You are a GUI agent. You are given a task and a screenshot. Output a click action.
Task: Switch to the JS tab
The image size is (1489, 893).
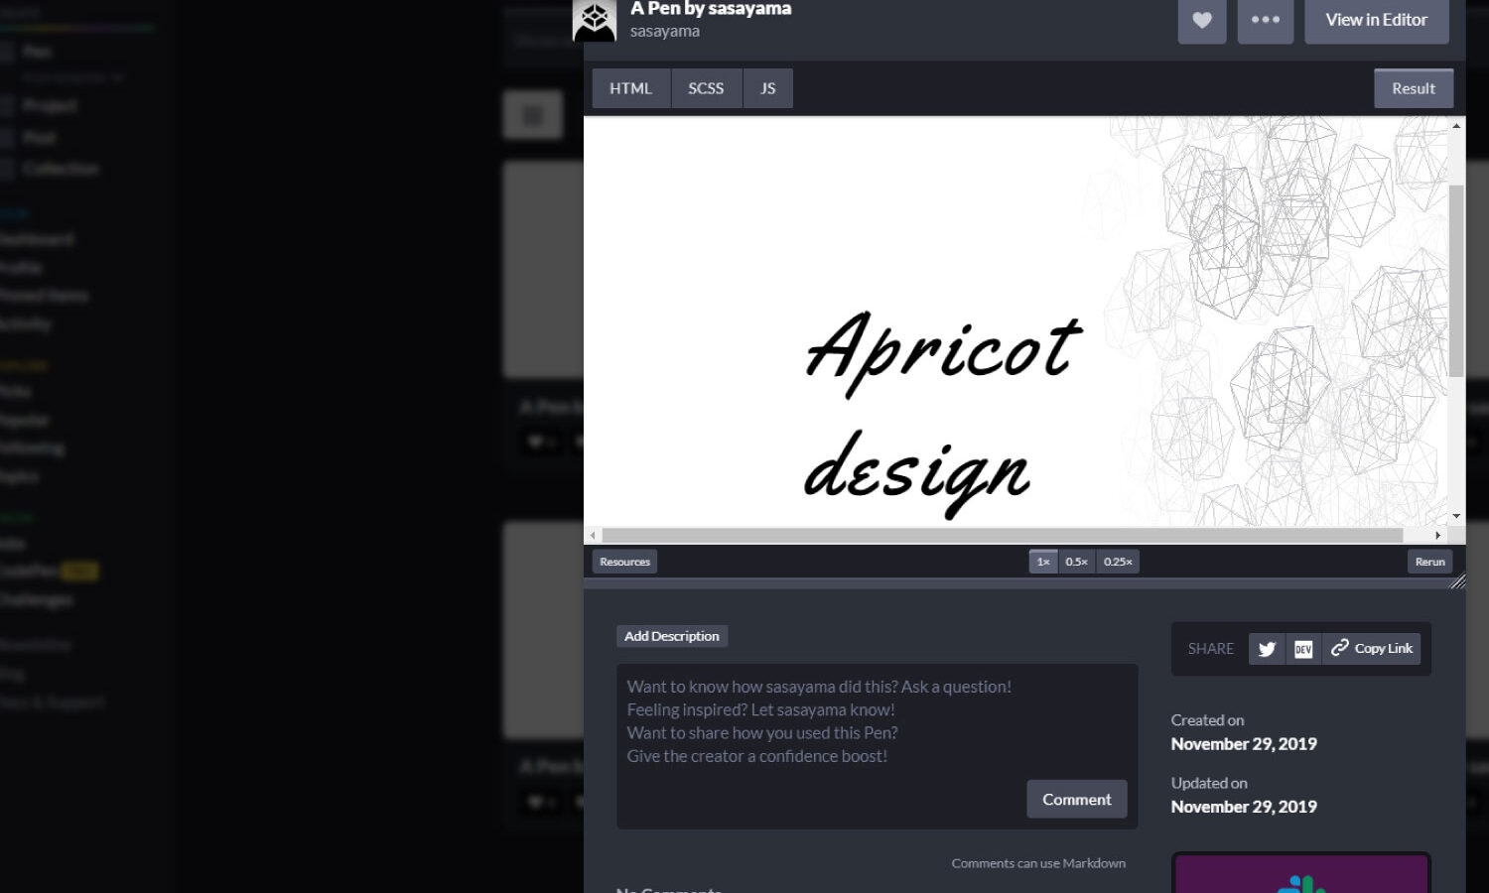coord(768,88)
